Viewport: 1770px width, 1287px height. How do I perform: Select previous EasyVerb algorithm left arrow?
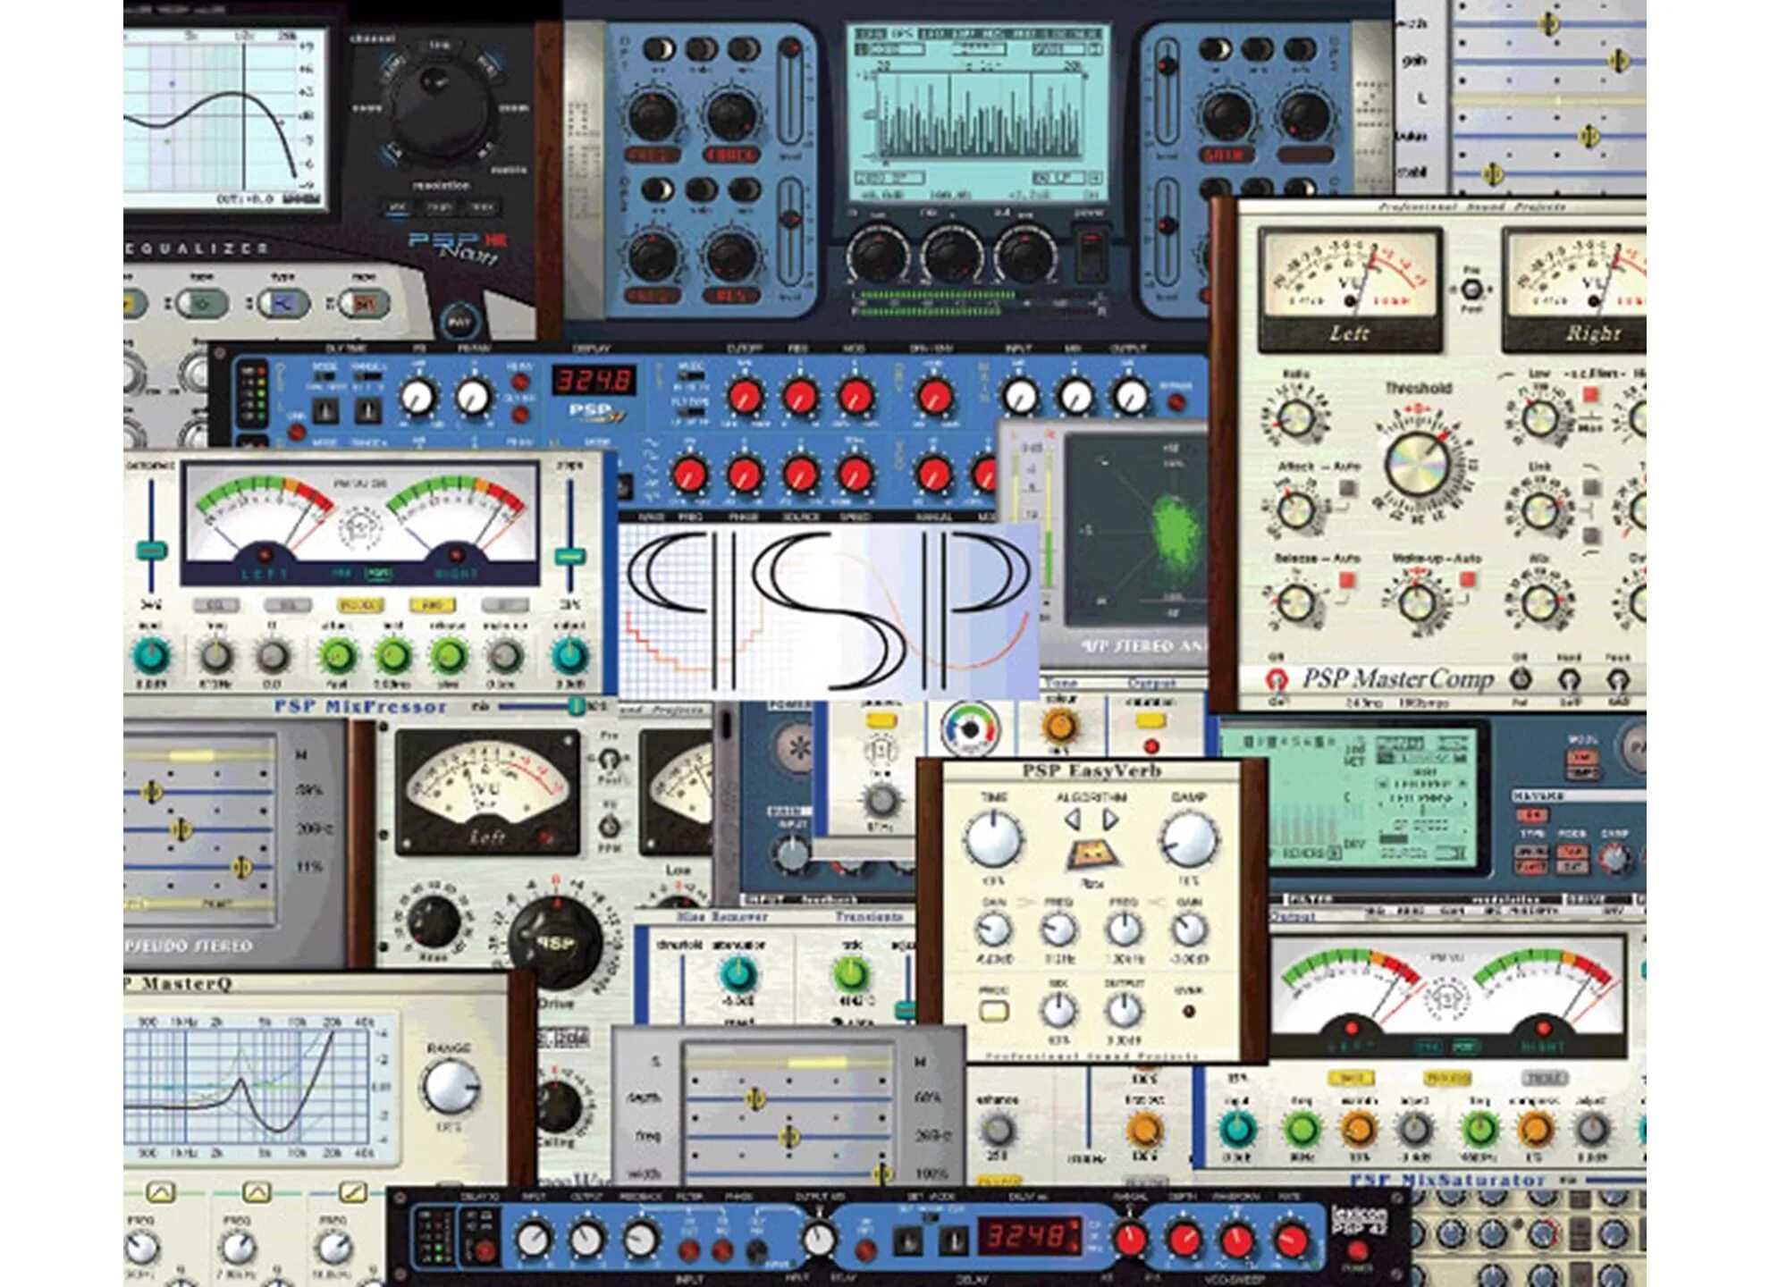1073,819
